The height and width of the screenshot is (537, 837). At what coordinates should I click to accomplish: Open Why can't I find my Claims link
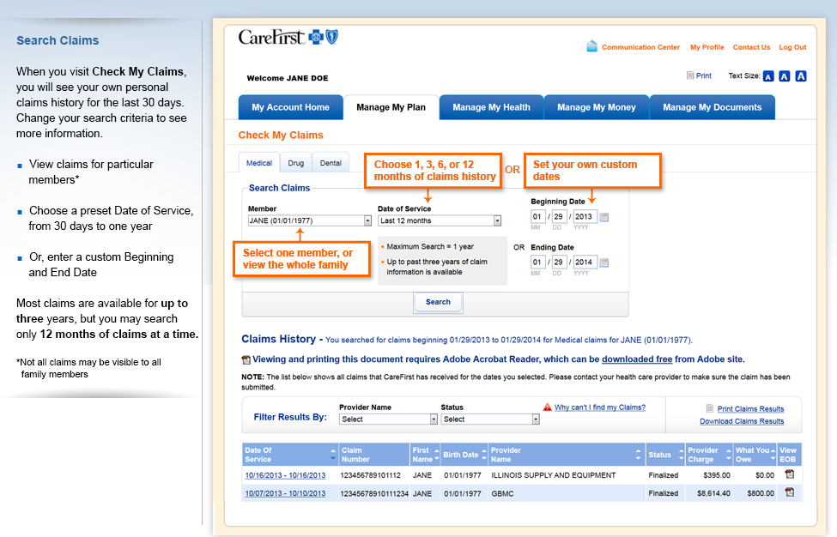(x=599, y=407)
